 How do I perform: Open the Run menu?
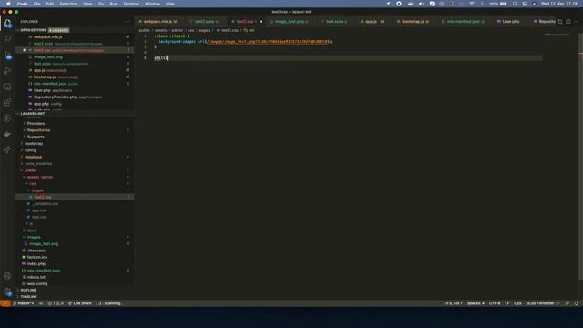pyautogui.click(x=113, y=4)
